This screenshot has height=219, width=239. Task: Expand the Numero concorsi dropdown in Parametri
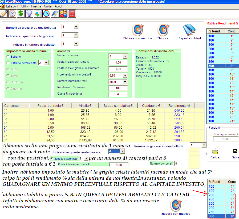pyautogui.click(x=125, y=56)
